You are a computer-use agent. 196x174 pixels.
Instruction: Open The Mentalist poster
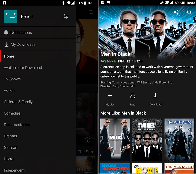coord(179,168)
